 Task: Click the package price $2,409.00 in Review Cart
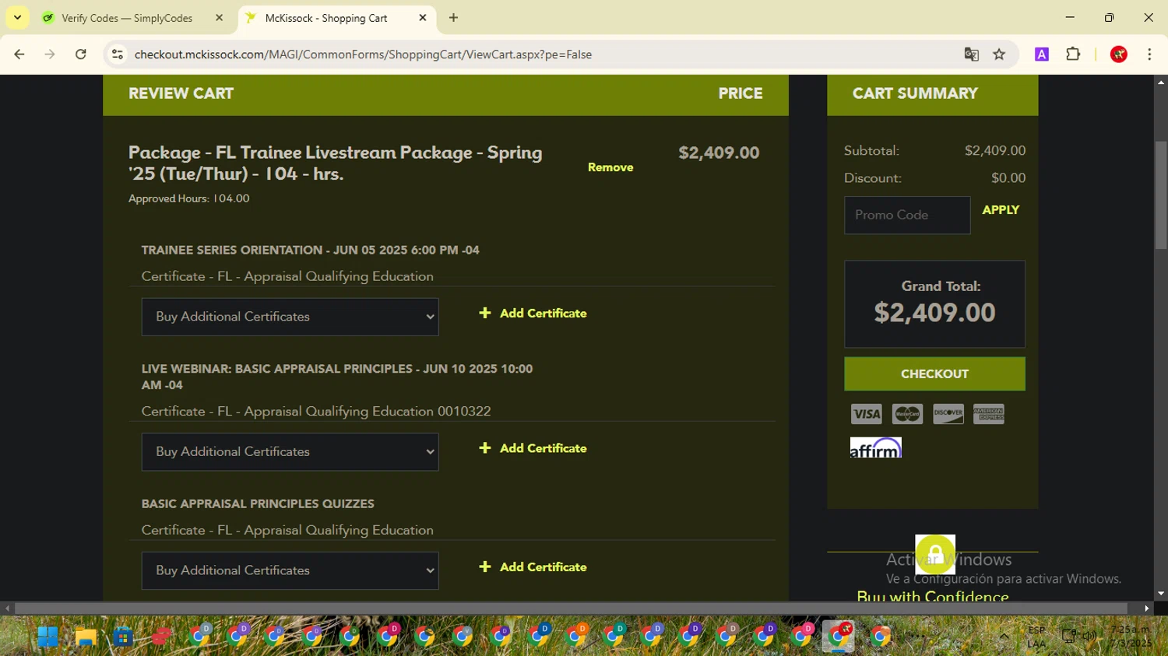pos(719,153)
